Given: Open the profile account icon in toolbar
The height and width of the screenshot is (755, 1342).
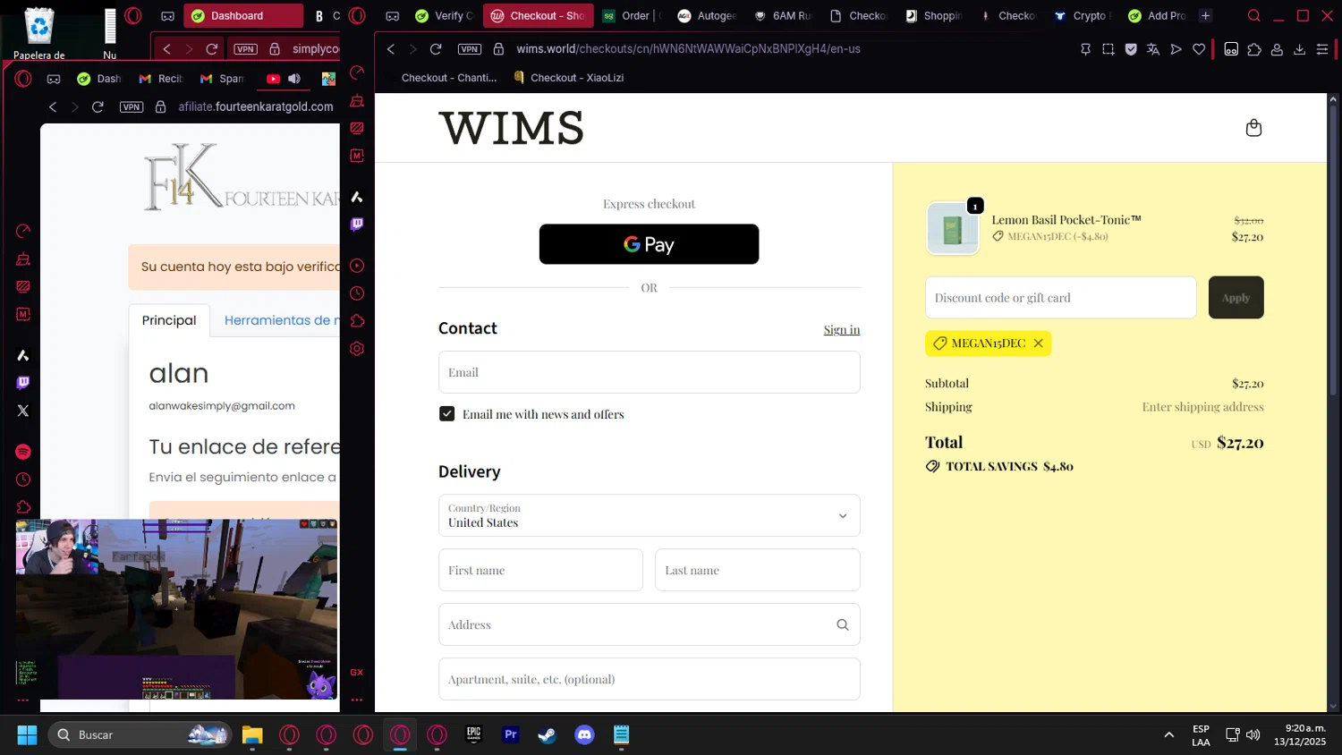Looking at the screenshot, I should coord(1277,49).
